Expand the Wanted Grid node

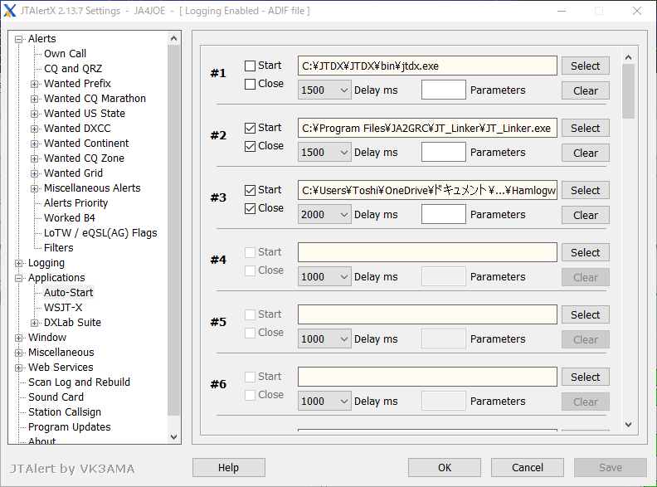pos(34,173)
